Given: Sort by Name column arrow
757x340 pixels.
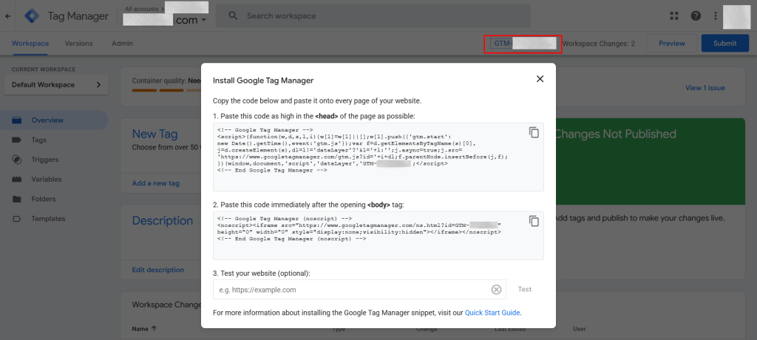Looking at the screenshot, I should (x=154, y=328).
